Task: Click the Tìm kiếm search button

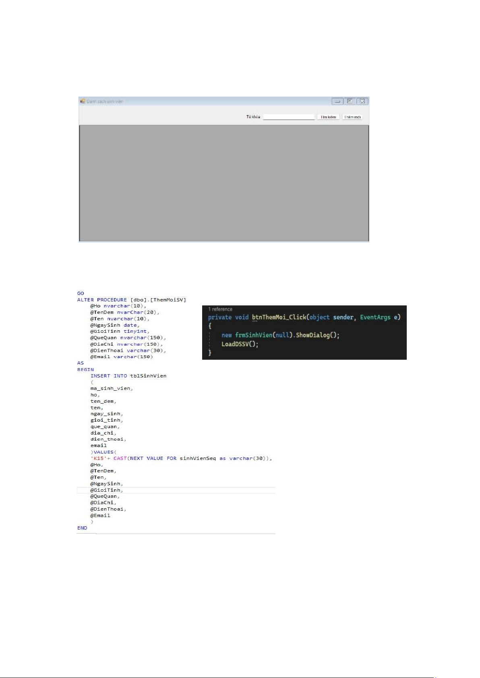Action: coord(328,117)
